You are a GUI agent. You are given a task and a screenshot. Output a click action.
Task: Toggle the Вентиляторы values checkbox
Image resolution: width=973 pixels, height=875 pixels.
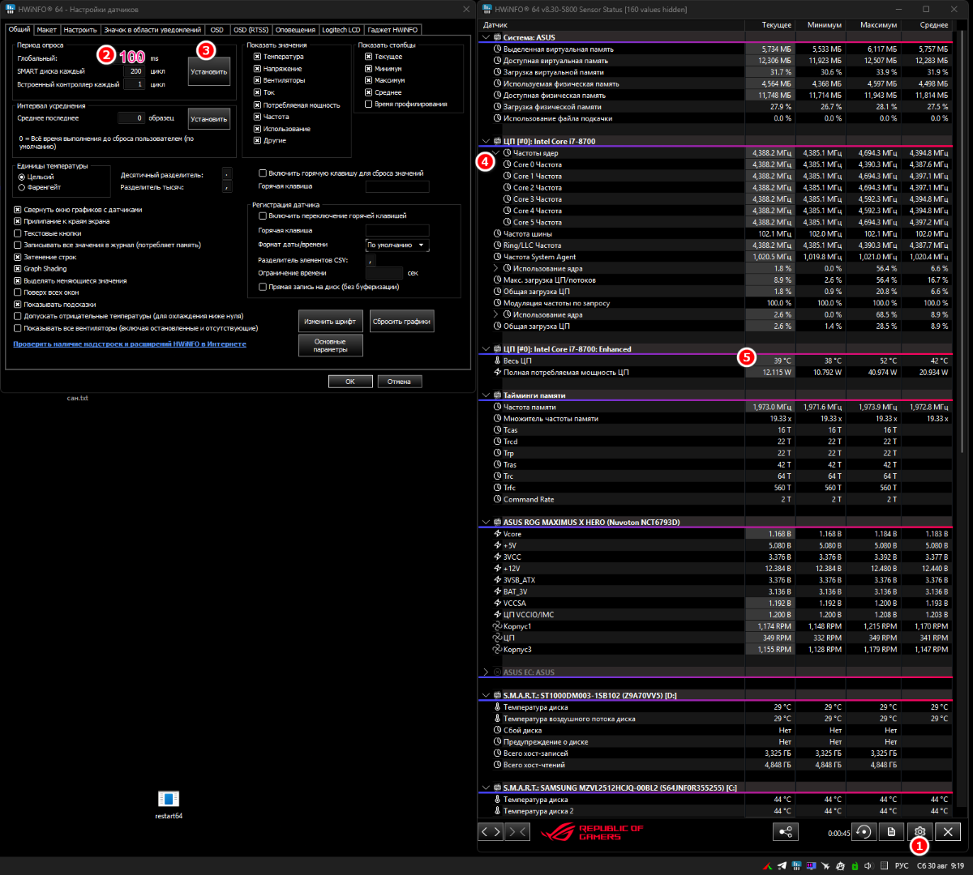tap(257, 80)
